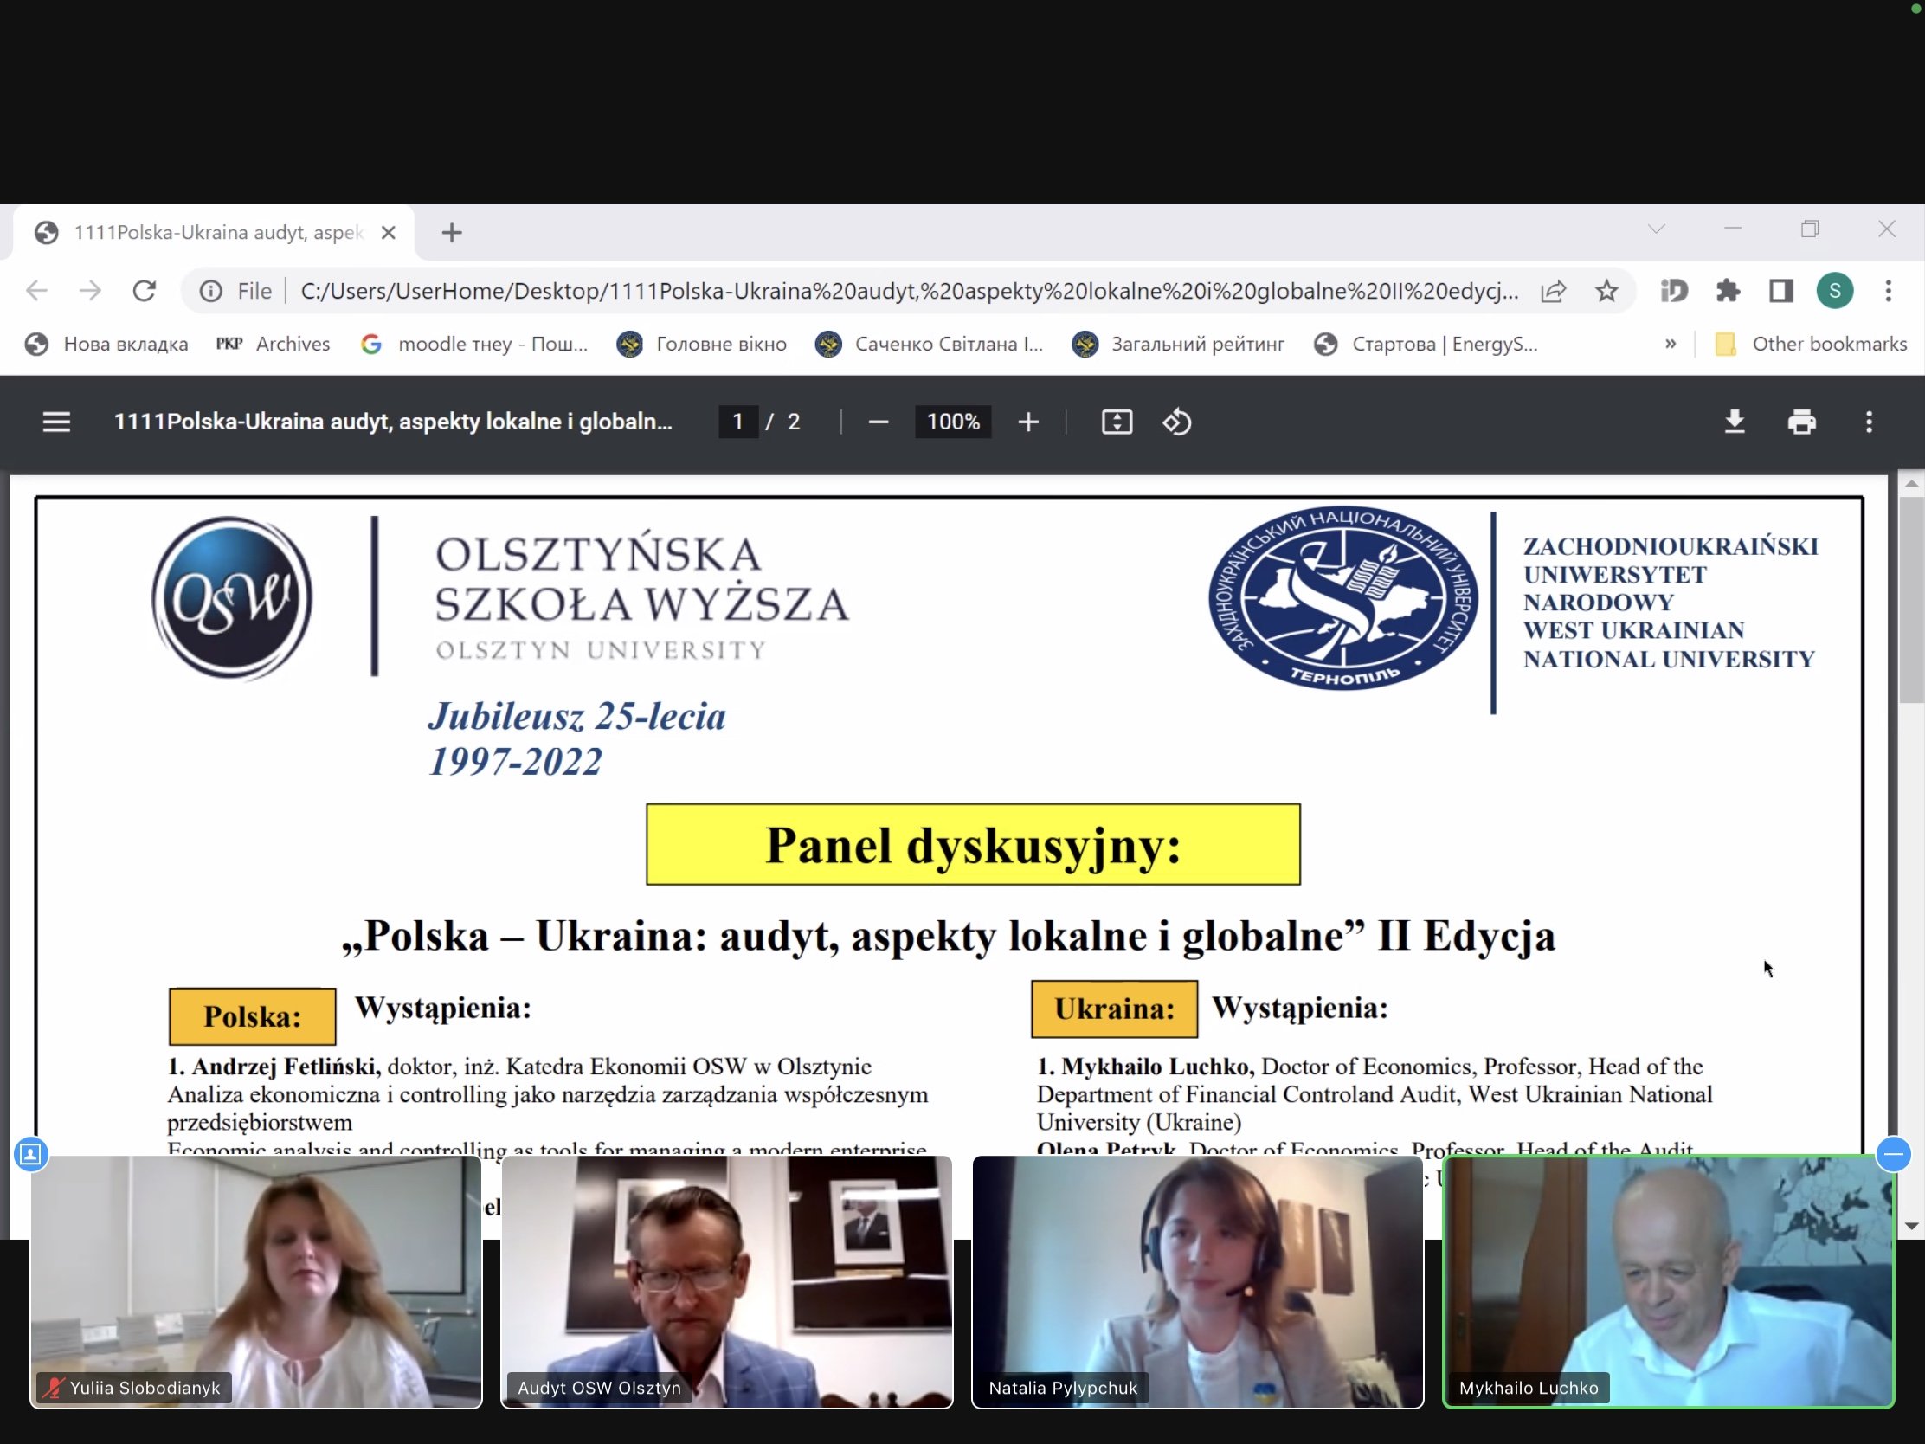Restore down the browser window

(1810, 229)
